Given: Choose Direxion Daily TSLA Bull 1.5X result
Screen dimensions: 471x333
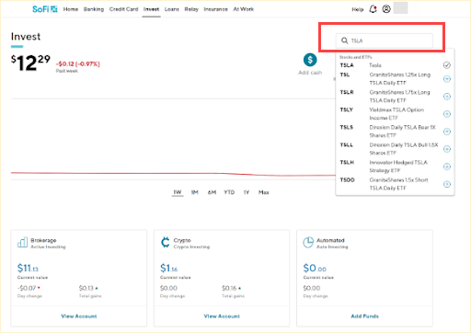Looking at the screenshot, I should pyautogui.click(x=395, y=149).
